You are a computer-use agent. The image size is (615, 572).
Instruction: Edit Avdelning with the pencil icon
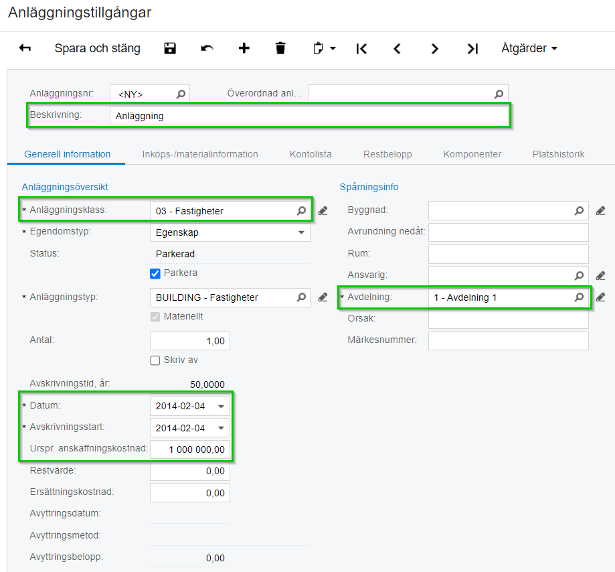pos(600,297)
